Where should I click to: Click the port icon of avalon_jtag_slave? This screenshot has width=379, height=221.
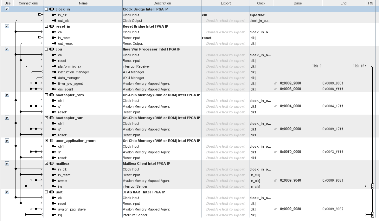(x=55, y=209)
